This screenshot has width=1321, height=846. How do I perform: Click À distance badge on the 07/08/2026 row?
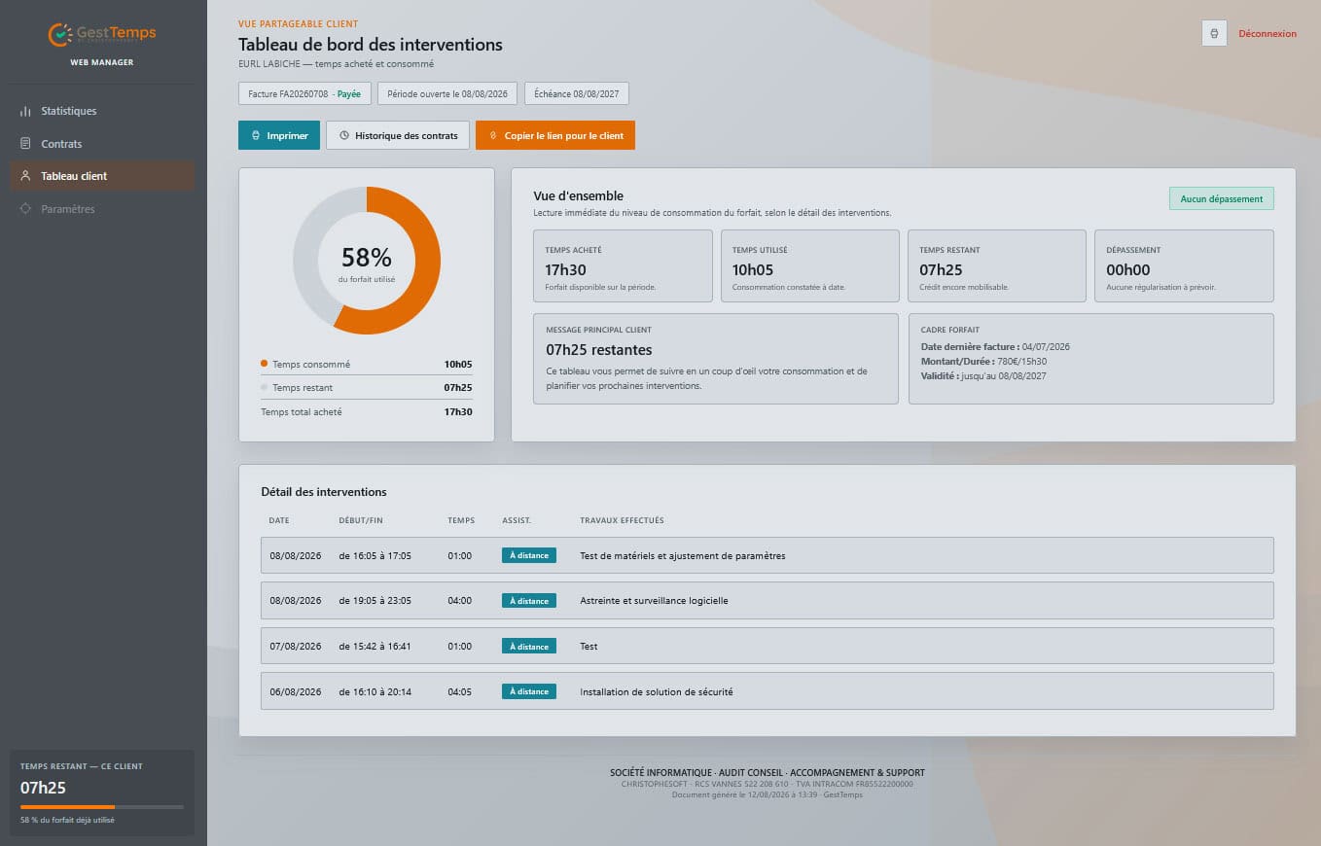click(x=529, y=646)
